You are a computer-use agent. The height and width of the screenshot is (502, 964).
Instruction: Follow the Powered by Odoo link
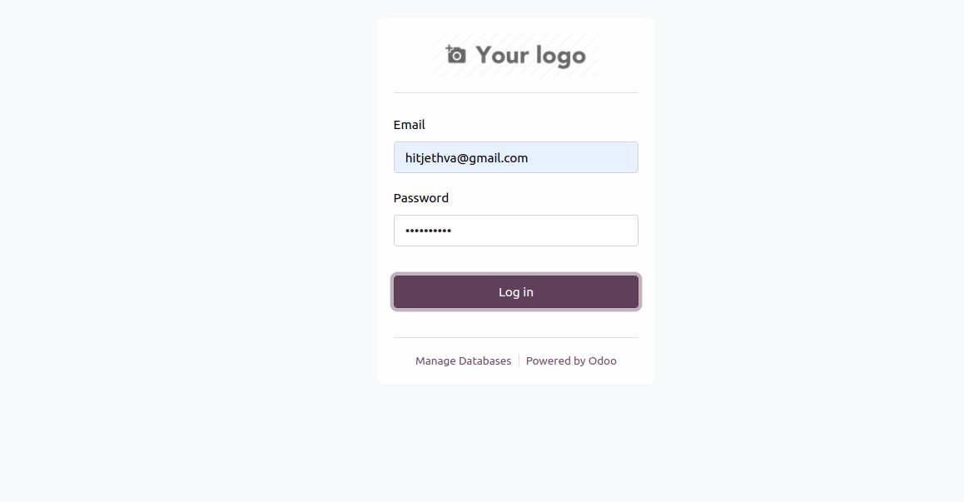pos(571,361)
